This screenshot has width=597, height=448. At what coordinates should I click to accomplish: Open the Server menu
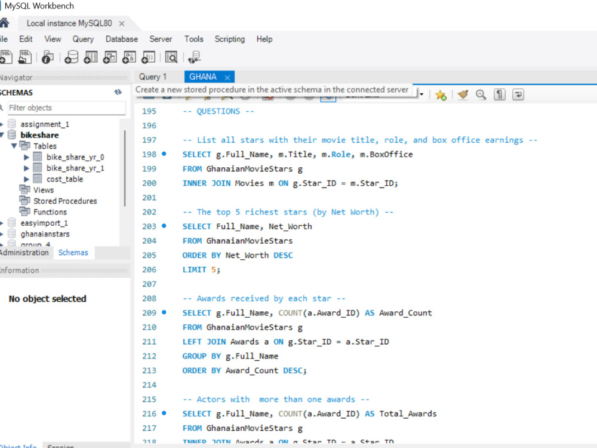click(x=161, y=39)
